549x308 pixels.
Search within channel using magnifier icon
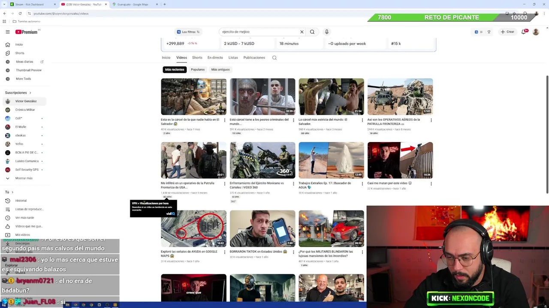pos(274,58)
